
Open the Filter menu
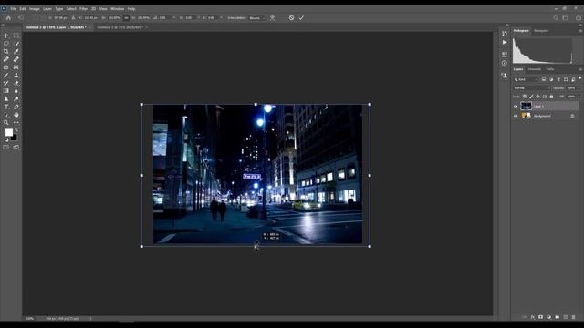click(x=83, y=9)
